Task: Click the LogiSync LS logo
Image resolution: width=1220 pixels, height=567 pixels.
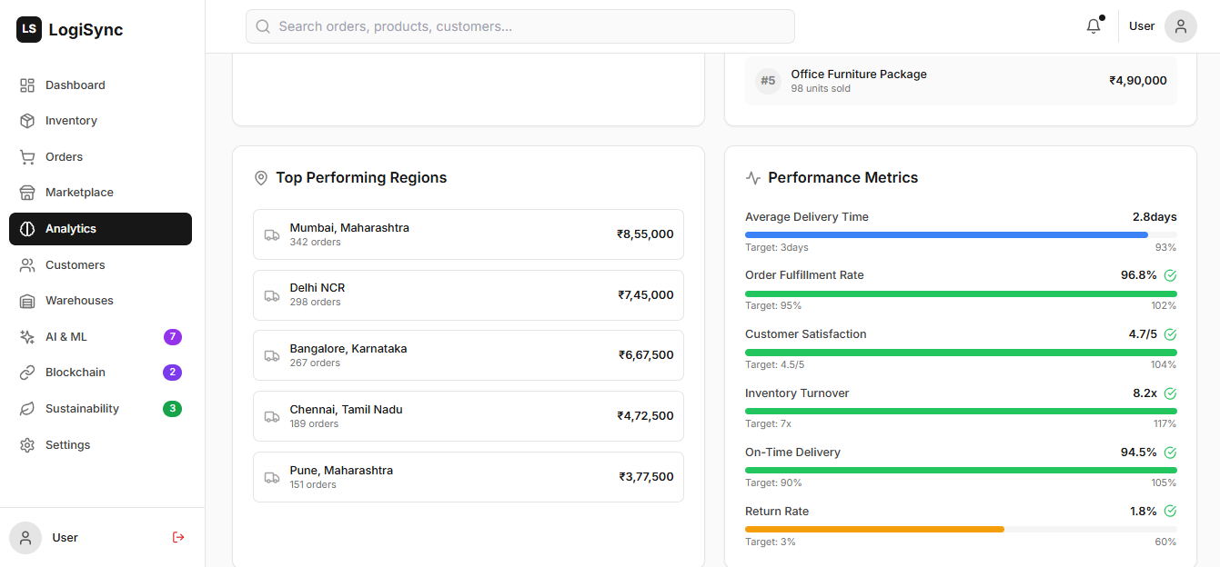Action: pyautogui.click(x=29, y=29)
